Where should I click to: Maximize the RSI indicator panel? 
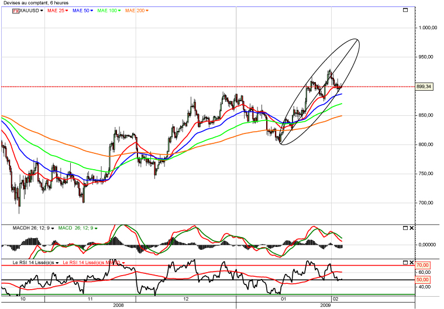click(405, 263)
